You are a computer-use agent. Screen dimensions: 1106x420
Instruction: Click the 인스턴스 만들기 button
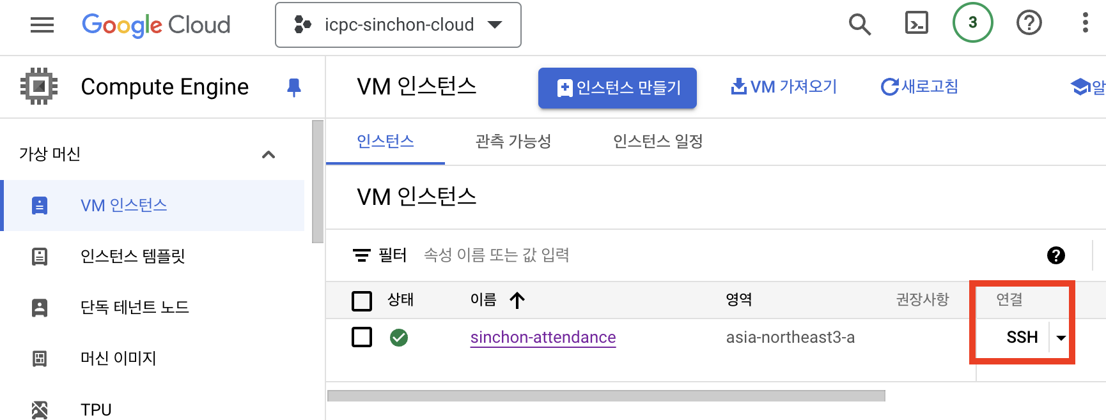coord(617,87)
